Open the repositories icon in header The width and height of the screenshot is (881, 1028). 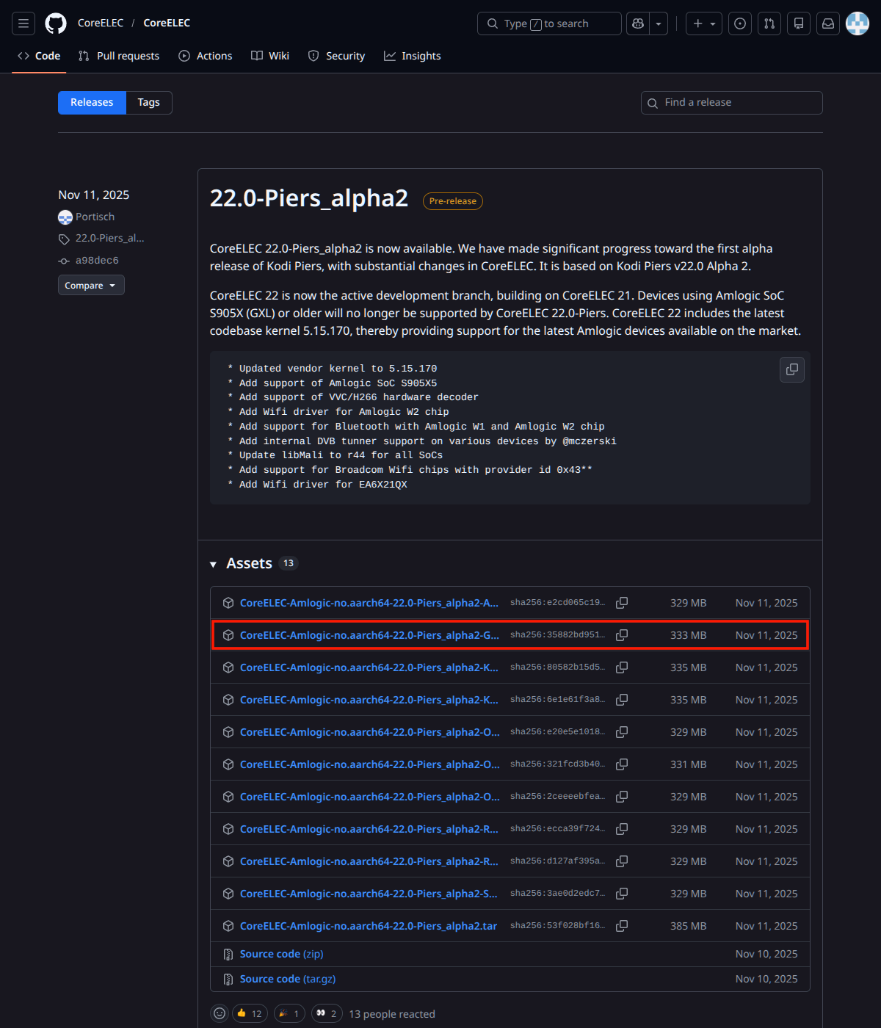coord(799,23)
